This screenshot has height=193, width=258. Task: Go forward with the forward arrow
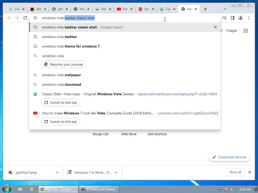click(x=17, y=18)
